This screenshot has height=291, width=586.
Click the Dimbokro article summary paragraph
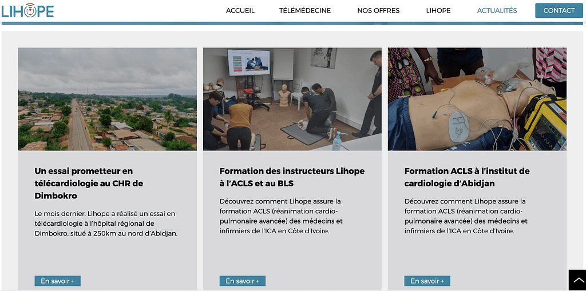[106, 224]
